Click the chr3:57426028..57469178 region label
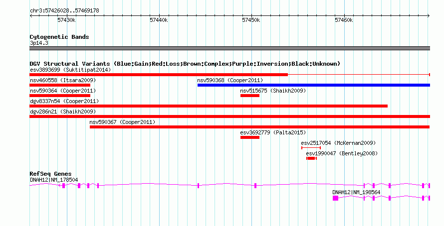 coord(64,11)
